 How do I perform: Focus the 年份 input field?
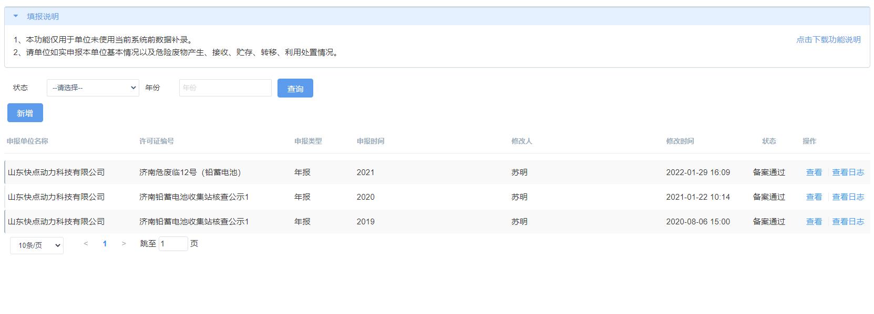[x=225, y=88]
